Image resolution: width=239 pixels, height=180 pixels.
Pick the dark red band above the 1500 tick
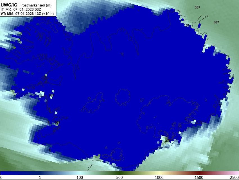point(199,173)
